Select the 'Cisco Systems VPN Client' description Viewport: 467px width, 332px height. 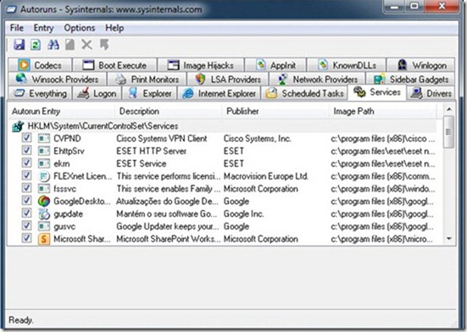pyautogui.click(x=161, y=139)
